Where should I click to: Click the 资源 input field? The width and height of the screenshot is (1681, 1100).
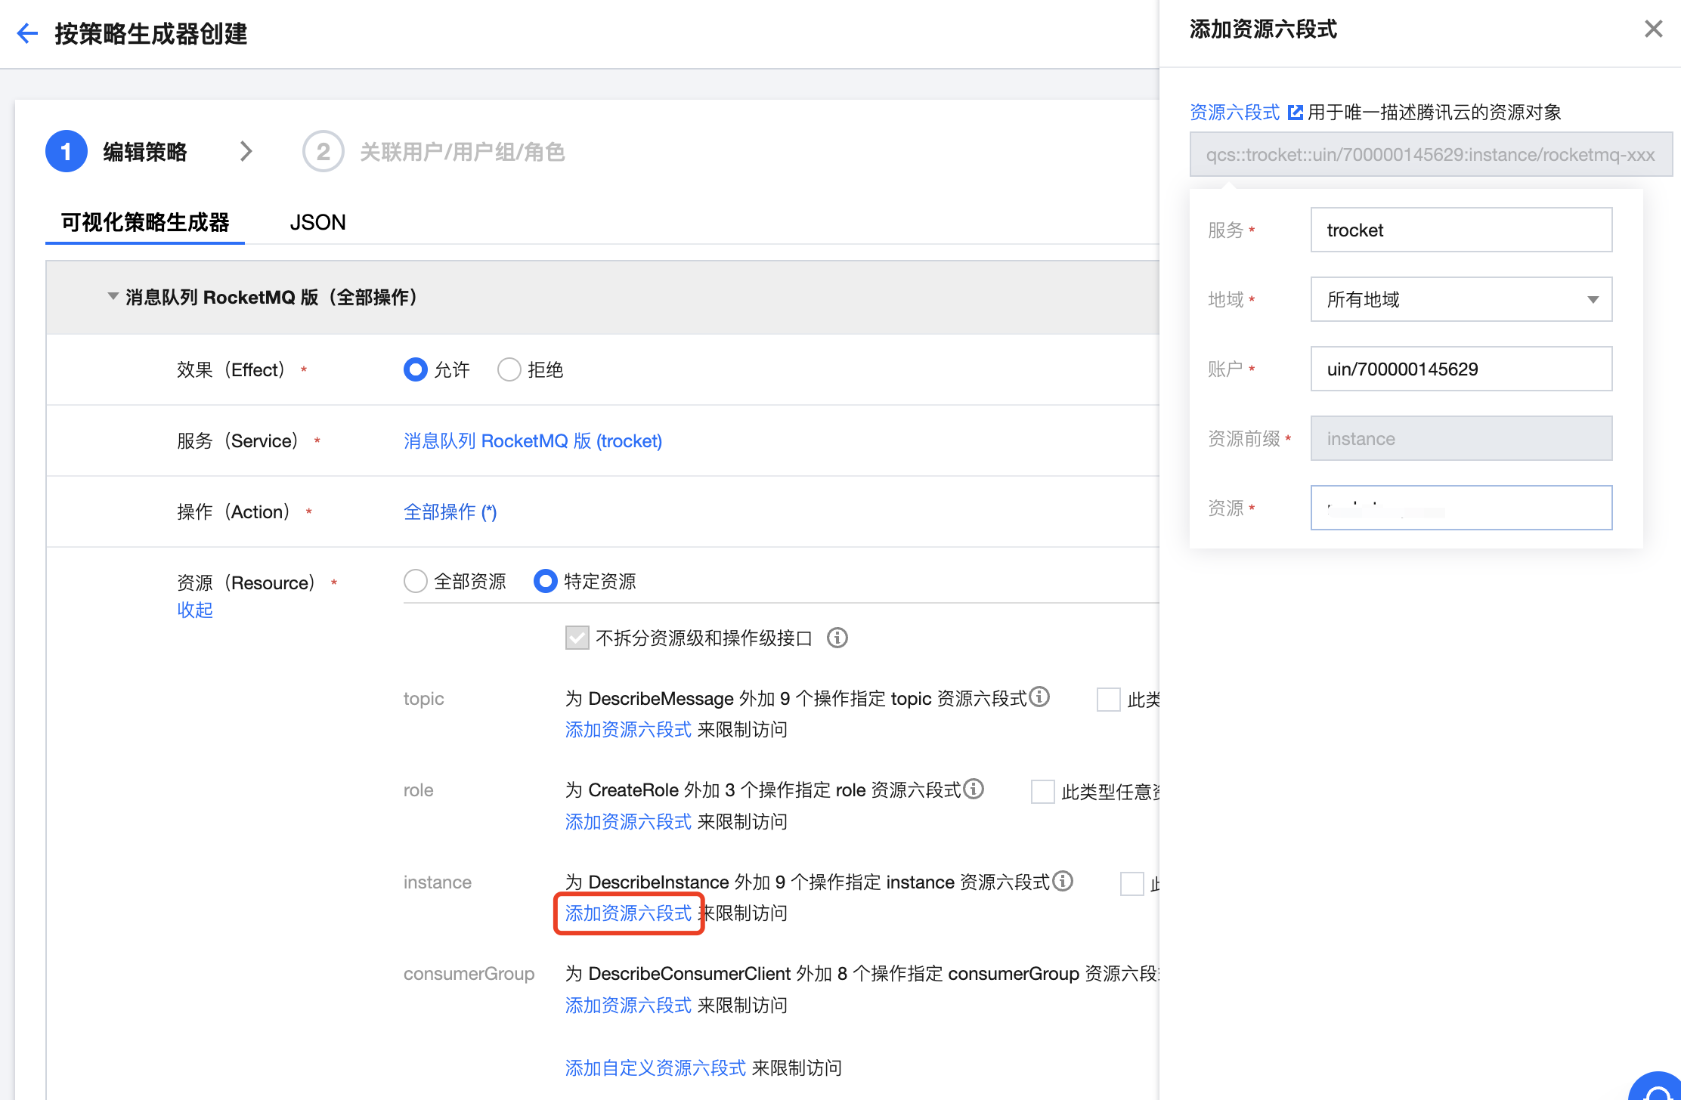[x=1461, y=508]
